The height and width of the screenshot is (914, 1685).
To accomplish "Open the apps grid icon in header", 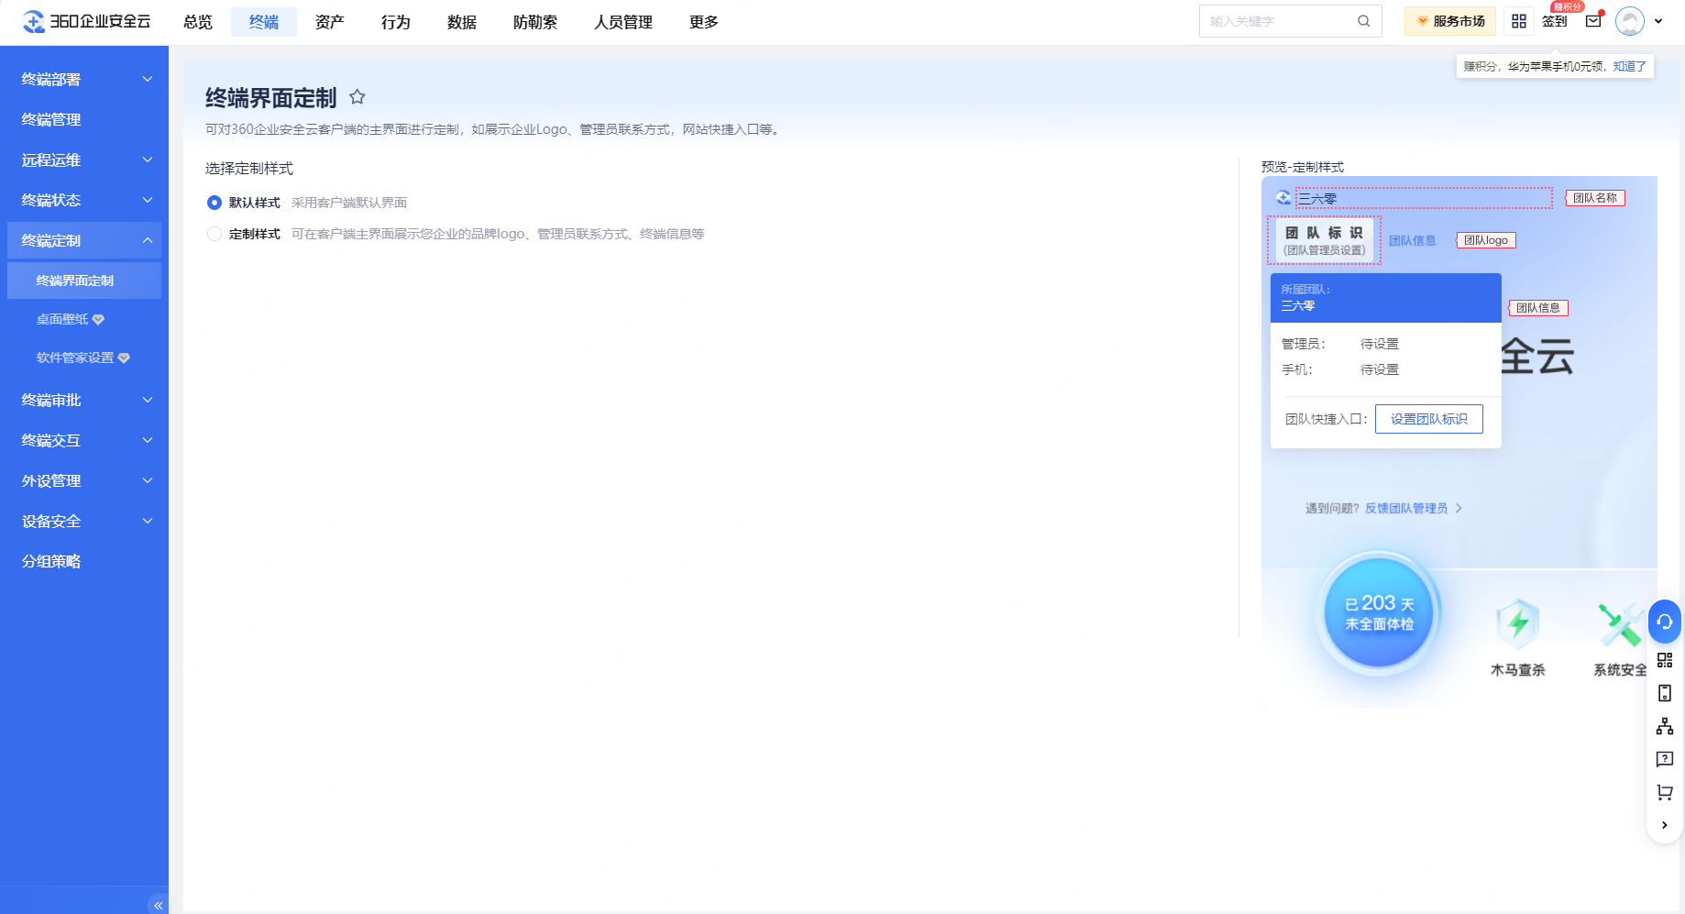I will (1519, 21).
